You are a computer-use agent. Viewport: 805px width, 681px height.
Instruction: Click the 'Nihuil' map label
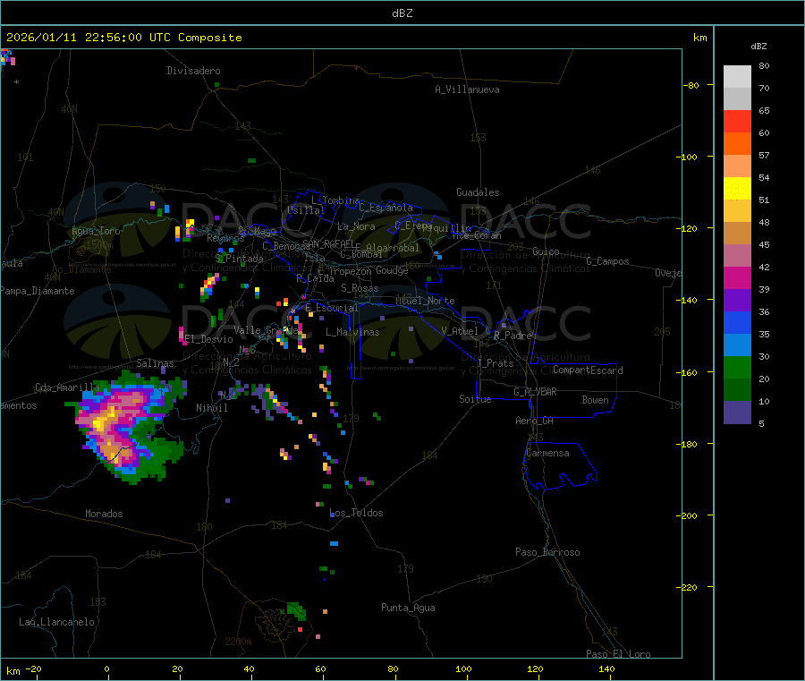coord(212,408)
